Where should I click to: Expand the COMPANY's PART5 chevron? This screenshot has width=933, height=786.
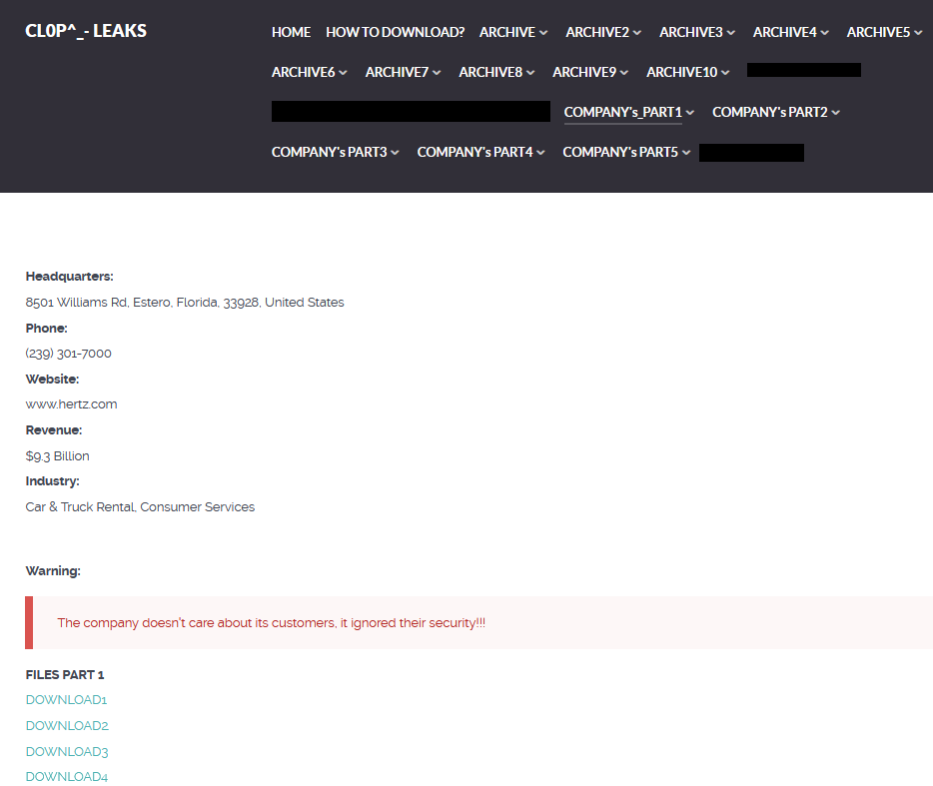686,153
